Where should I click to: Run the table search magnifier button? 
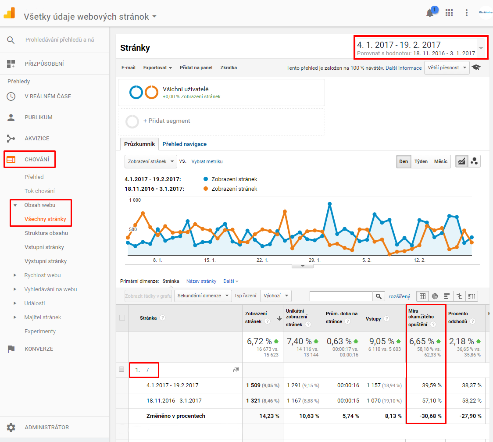[379, 296]
